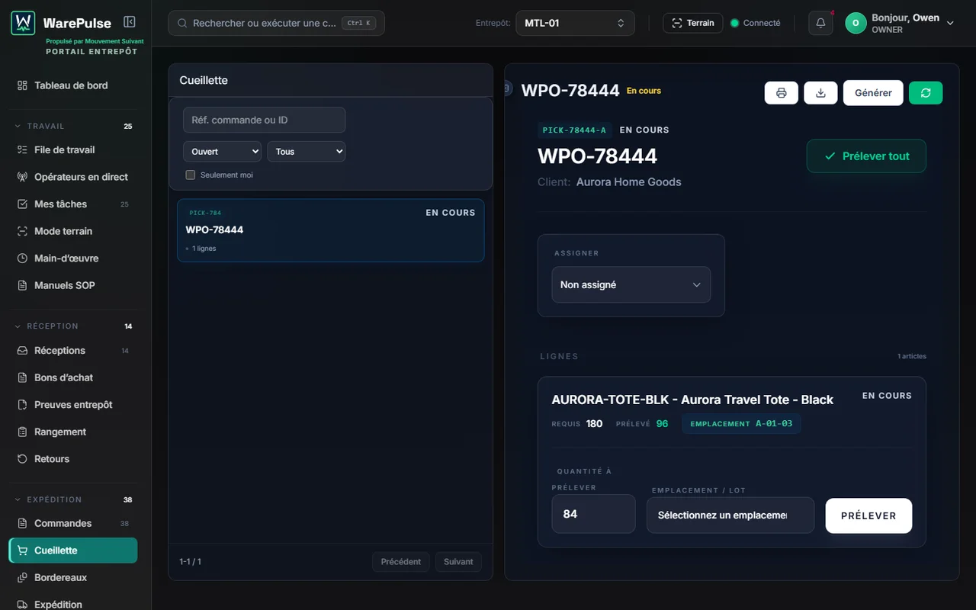Viewport: 976px width, 610px height.
Task: Click the Générer button
Action: pyautogui.click(x=873, y=93)
